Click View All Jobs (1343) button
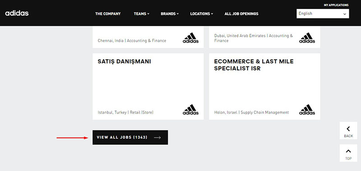Screen dimensions: 361x171 (130, 138)
